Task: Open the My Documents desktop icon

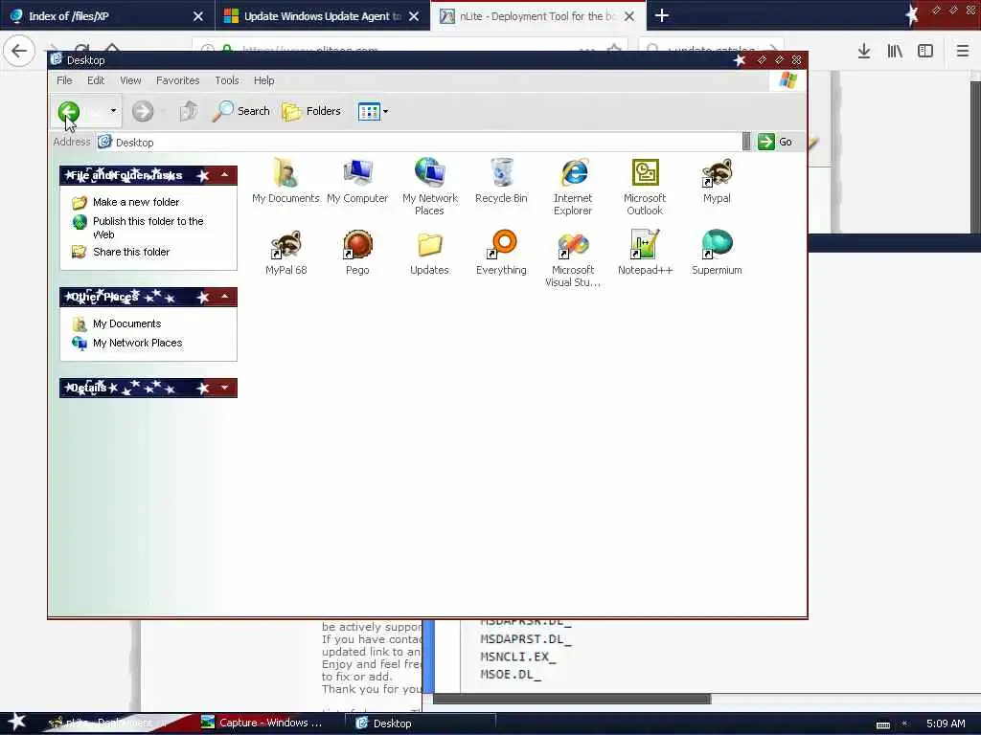Action: click(285, 181)
